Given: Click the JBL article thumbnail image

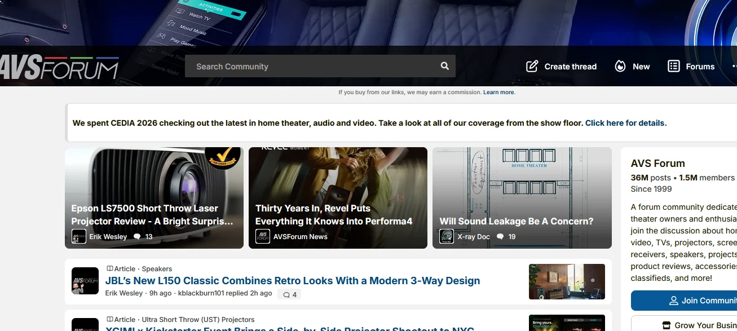Looking at the screenshot, I should tap(567, 281).
